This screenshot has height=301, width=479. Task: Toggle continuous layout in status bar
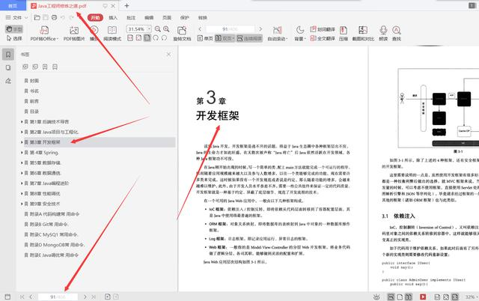[391, 297]
